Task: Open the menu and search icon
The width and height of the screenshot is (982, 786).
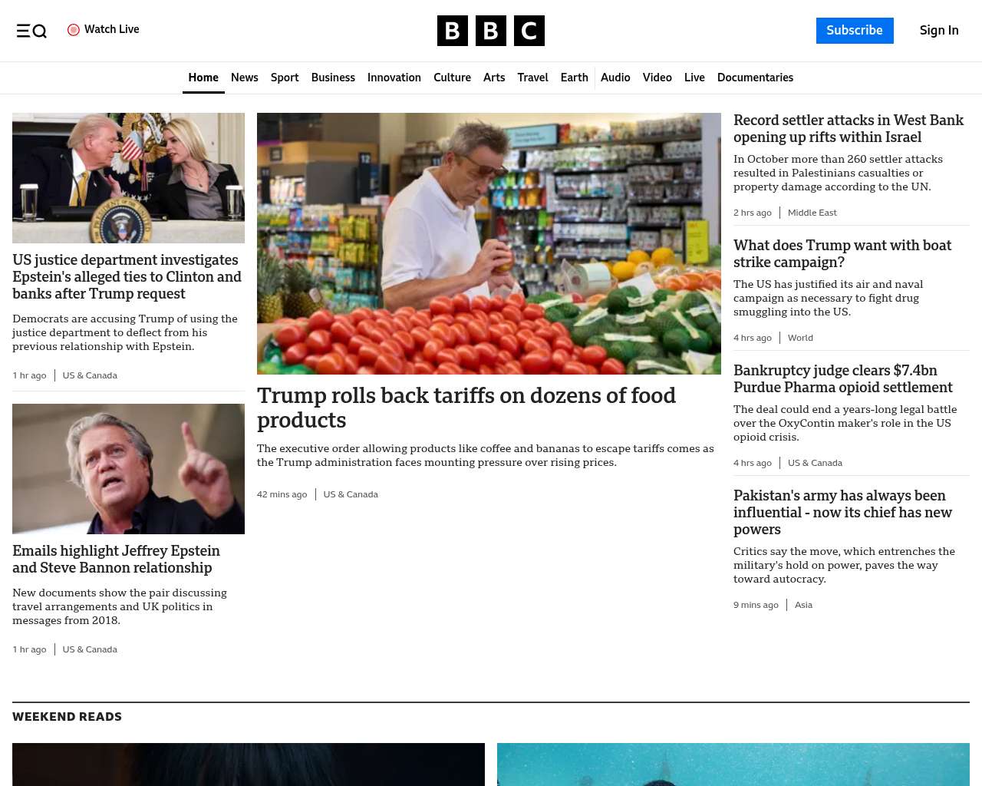Action: [x=31, y=31]
